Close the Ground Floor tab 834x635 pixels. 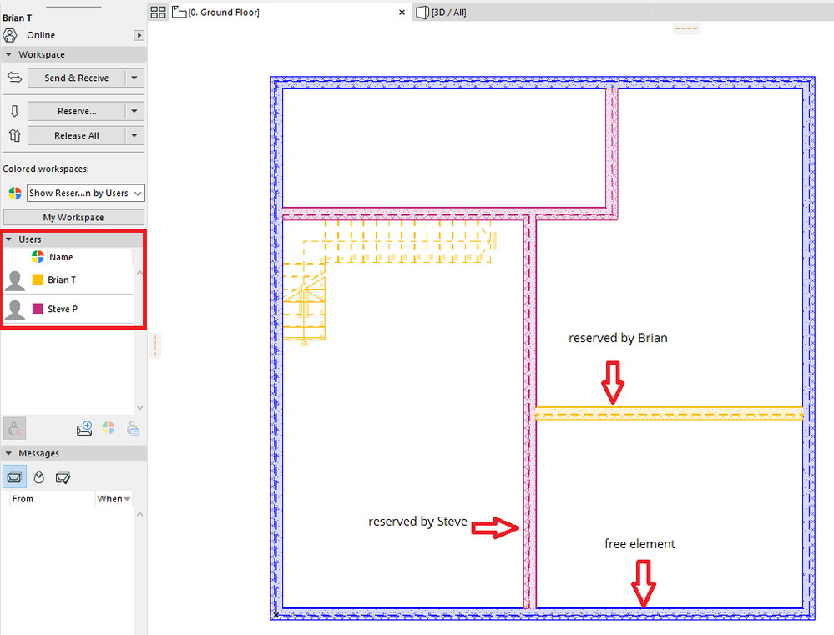click(402, 13)
